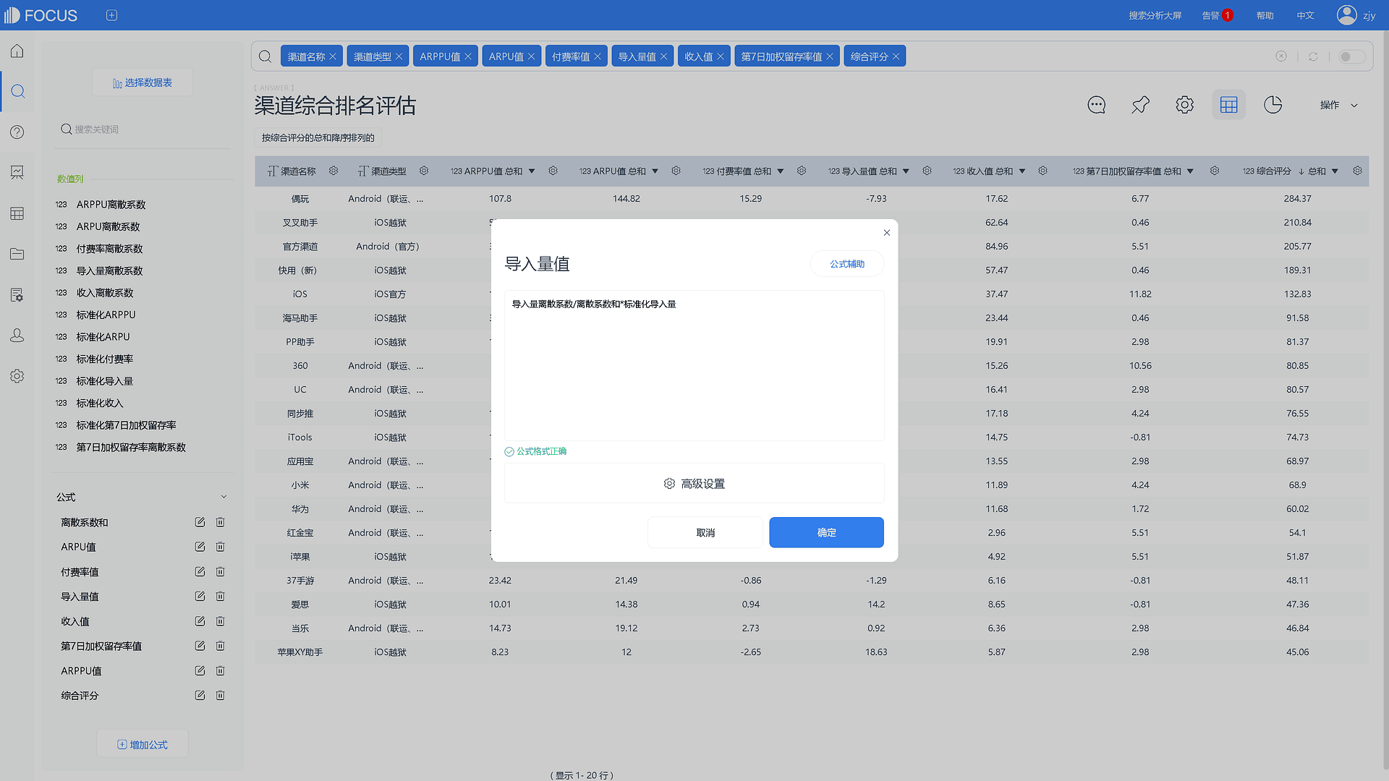Open the user management icon in sidebar

[x=17, y=336]
